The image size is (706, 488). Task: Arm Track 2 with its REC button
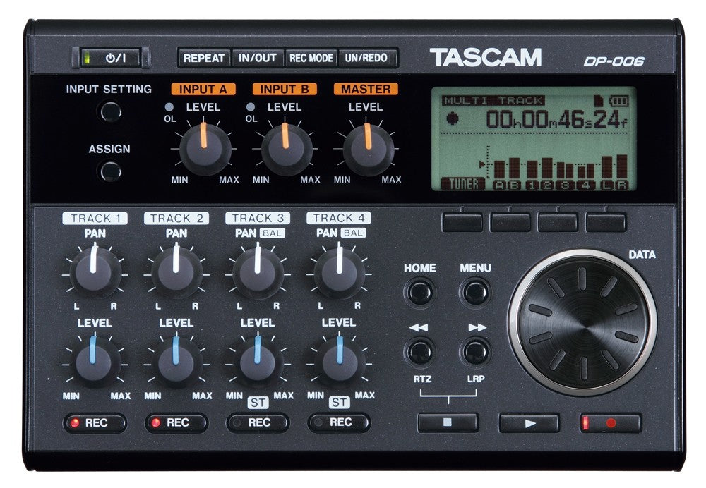pos(176,423)
